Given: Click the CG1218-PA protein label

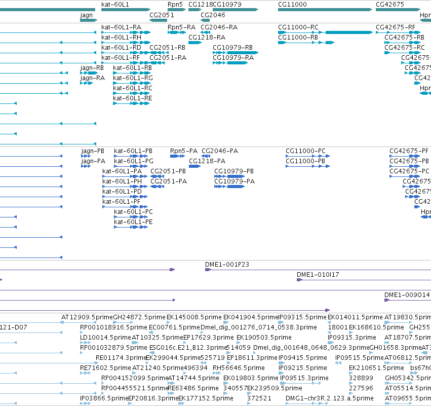Looking at the screenshot, I should pyautogui.click(x=207, y=161).
